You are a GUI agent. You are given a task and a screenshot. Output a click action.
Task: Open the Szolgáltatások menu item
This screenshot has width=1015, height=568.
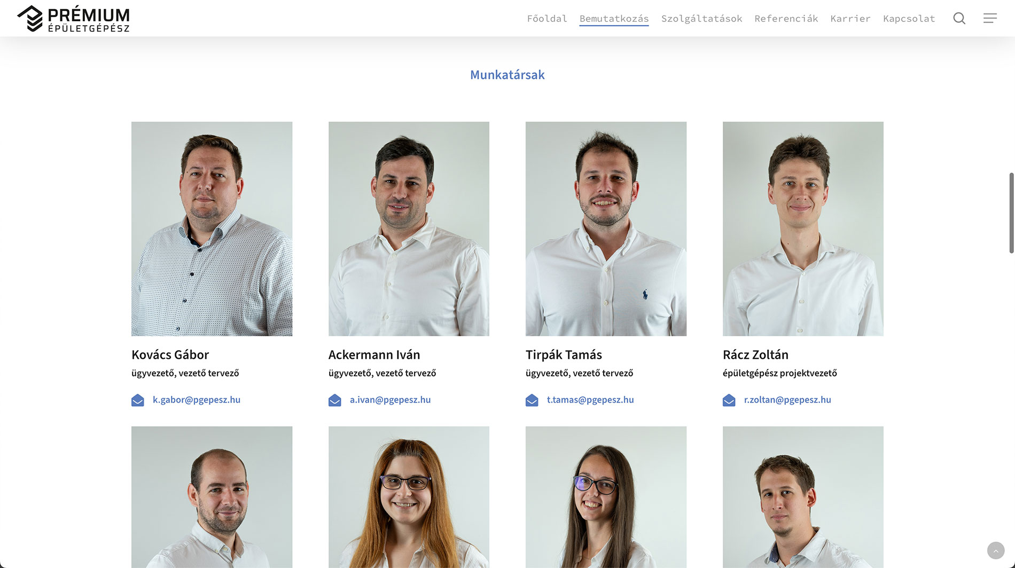click(x=701, y=19)
